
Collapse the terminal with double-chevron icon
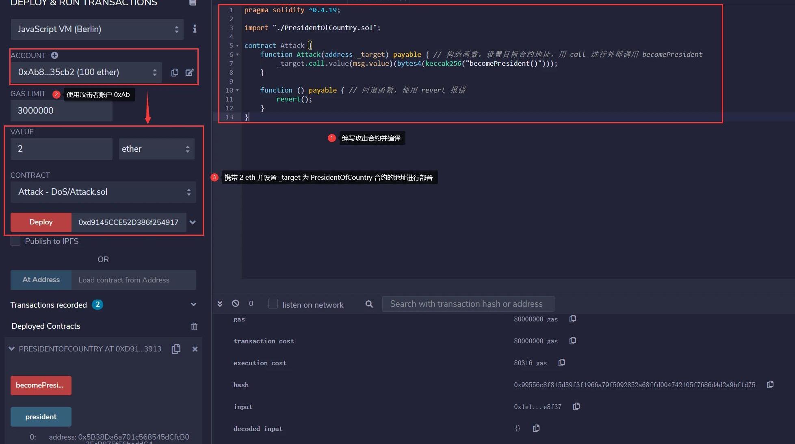(220, 304)
